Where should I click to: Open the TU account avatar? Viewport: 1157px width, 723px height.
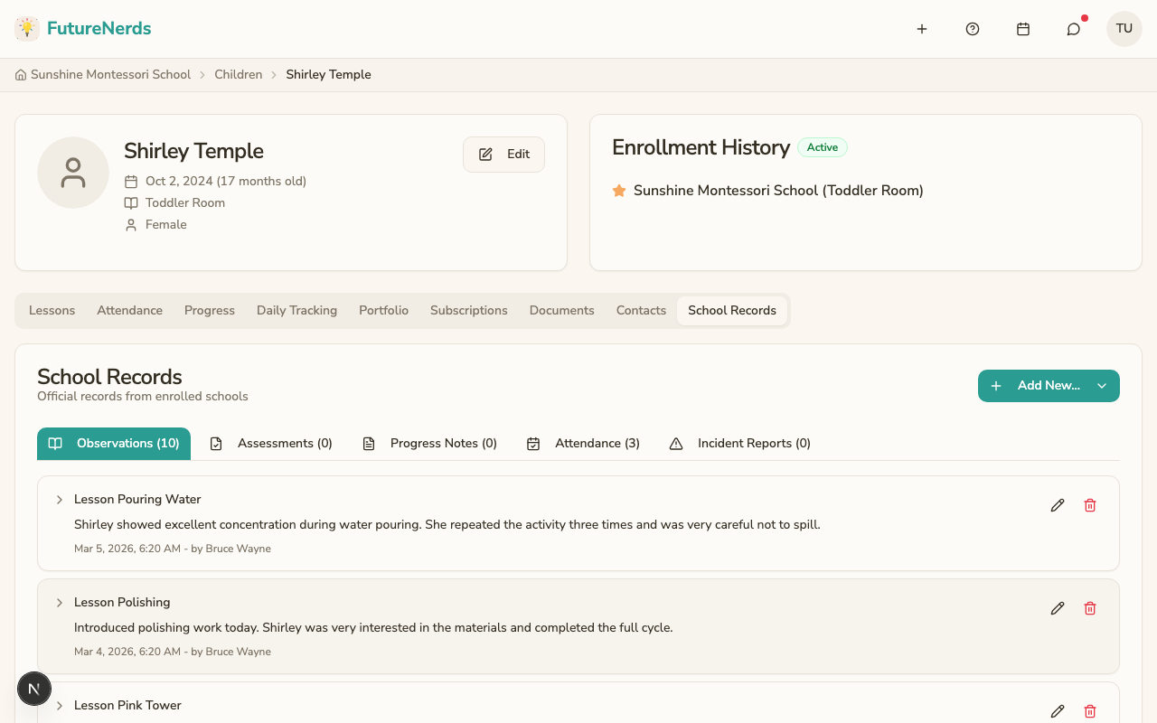pyautogui.click(x=1124, y=28)
